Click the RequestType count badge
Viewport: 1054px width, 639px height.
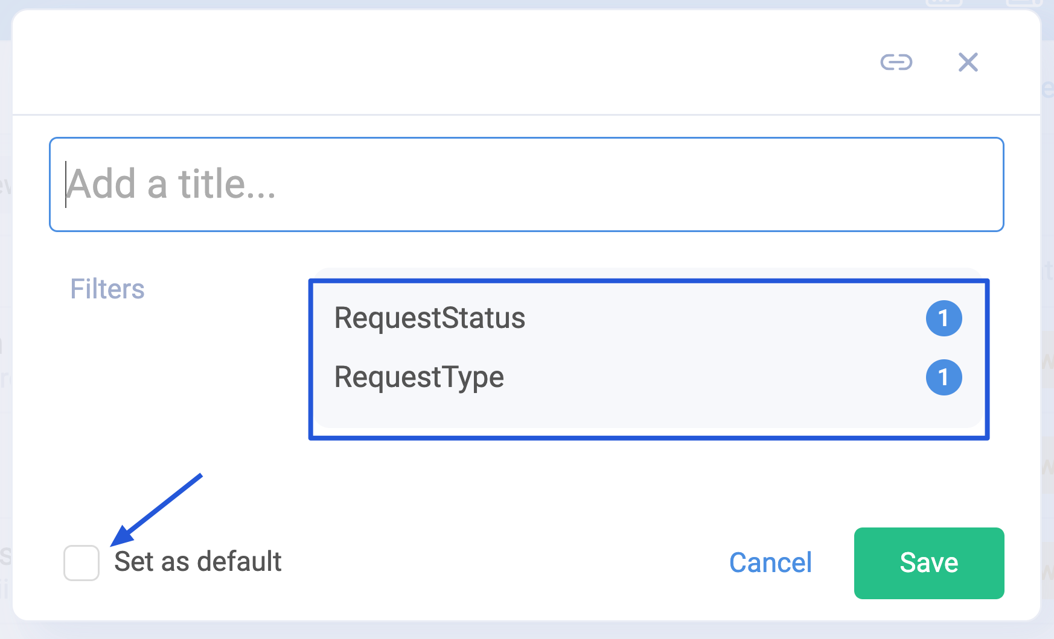tap(944, 377)
